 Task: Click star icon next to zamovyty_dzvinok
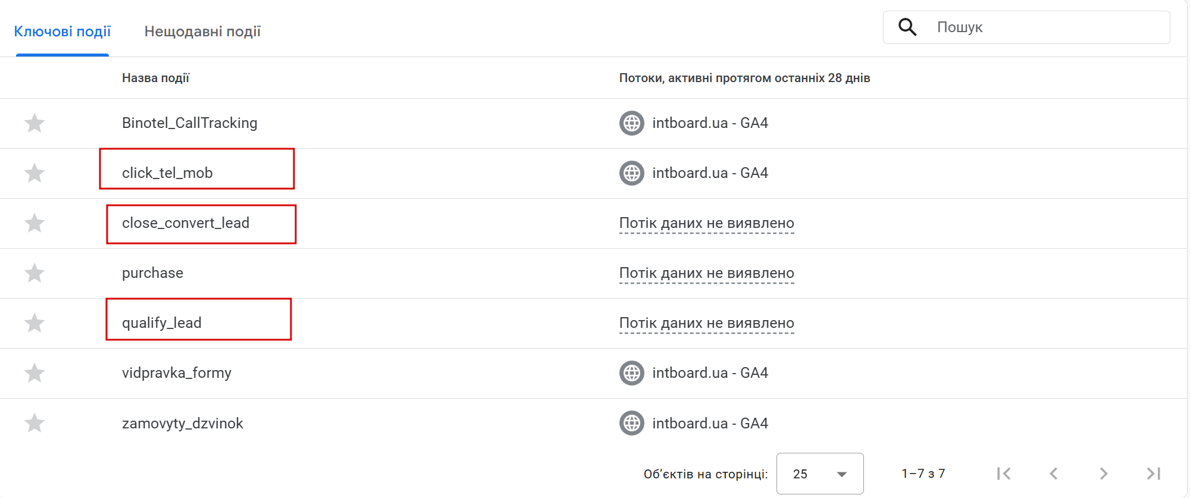point(35,423)
